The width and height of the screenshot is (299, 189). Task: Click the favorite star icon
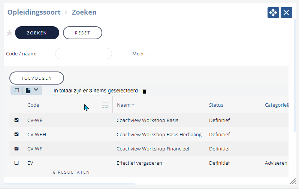(9, 33)
